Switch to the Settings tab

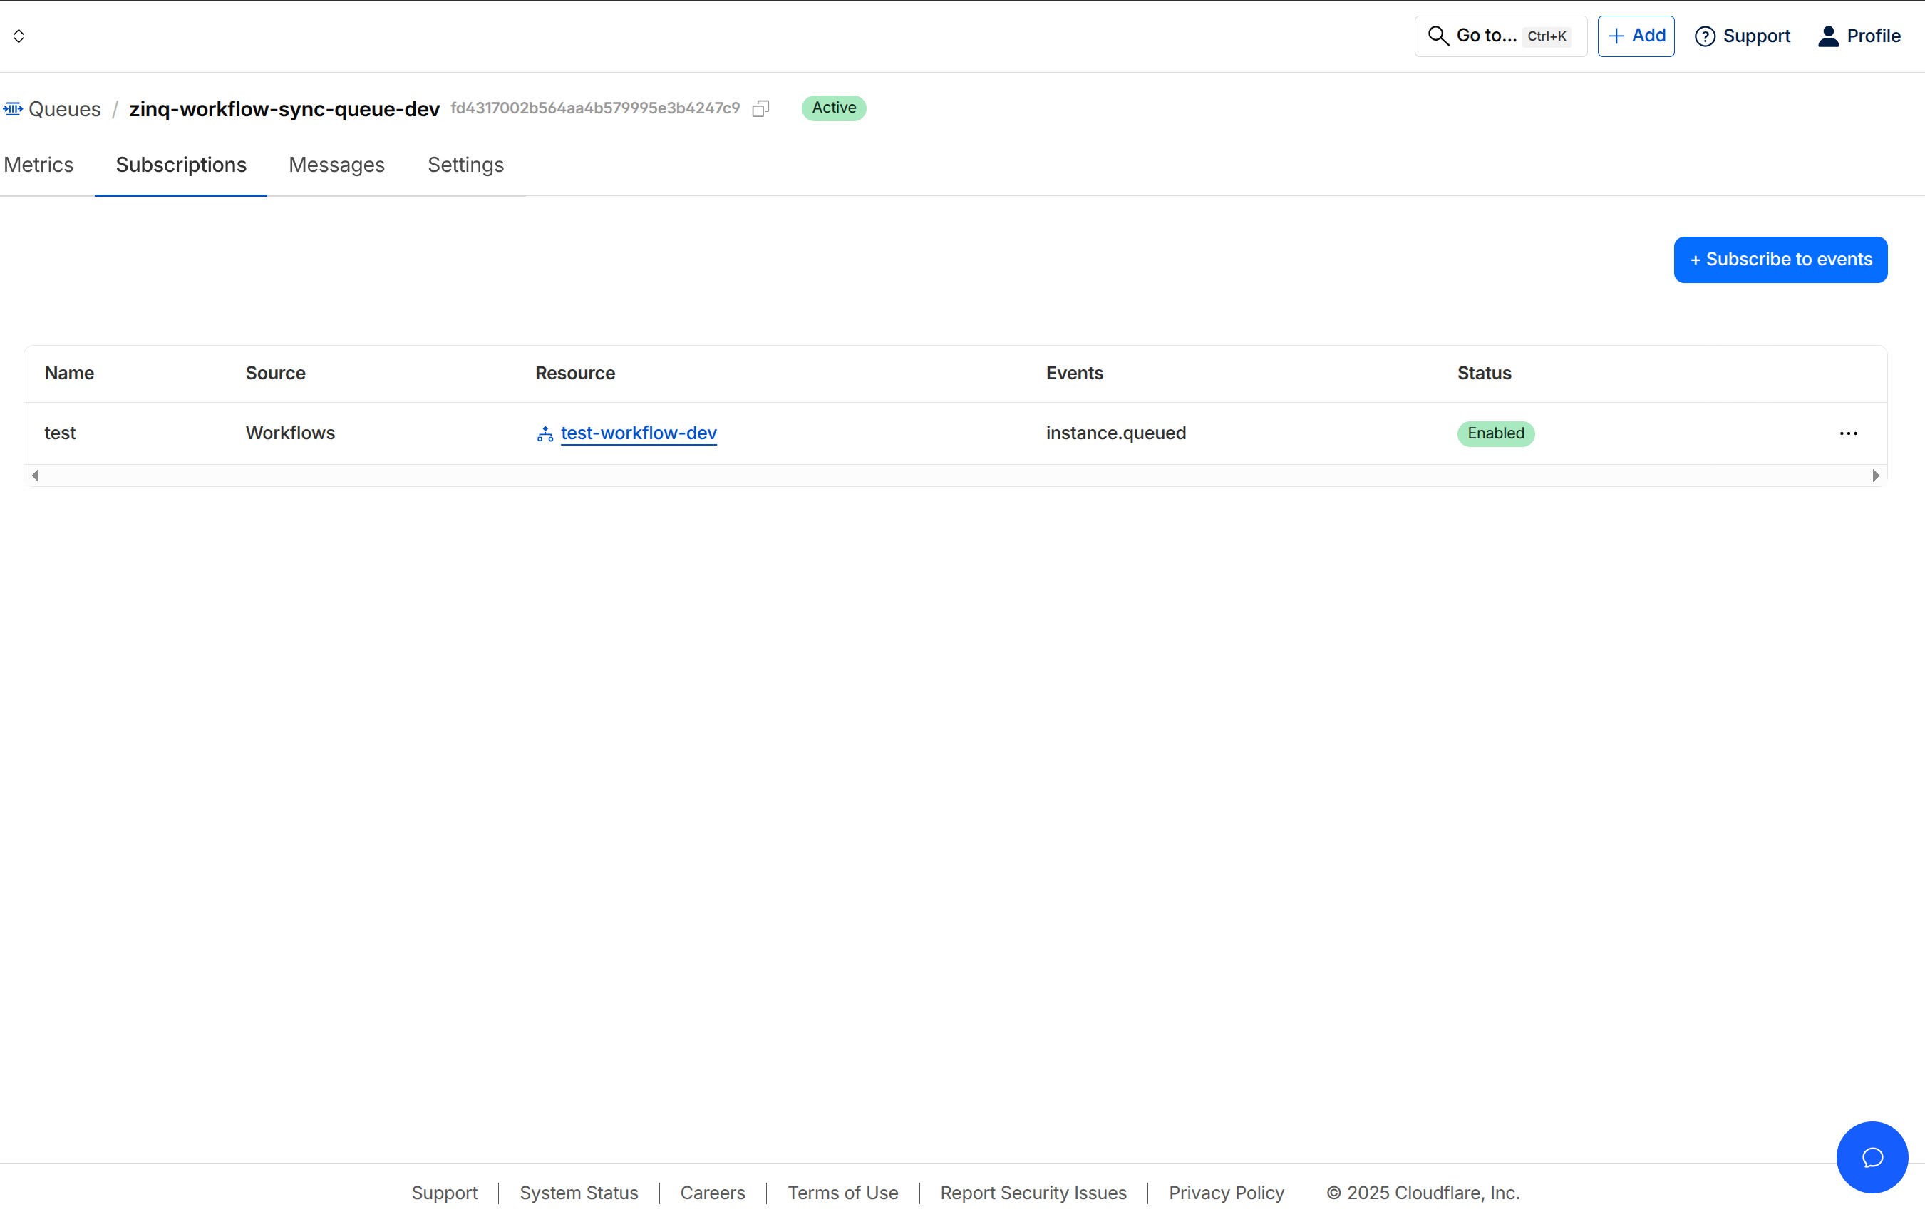(465, 165)
